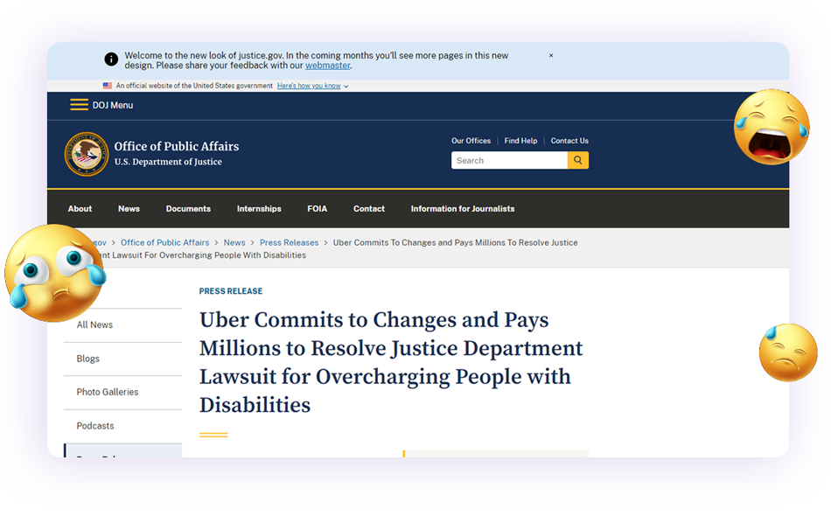This screenshot has height=523, width=831.
Task: Open the Contact Us link
Action: (x=569, y=141)
